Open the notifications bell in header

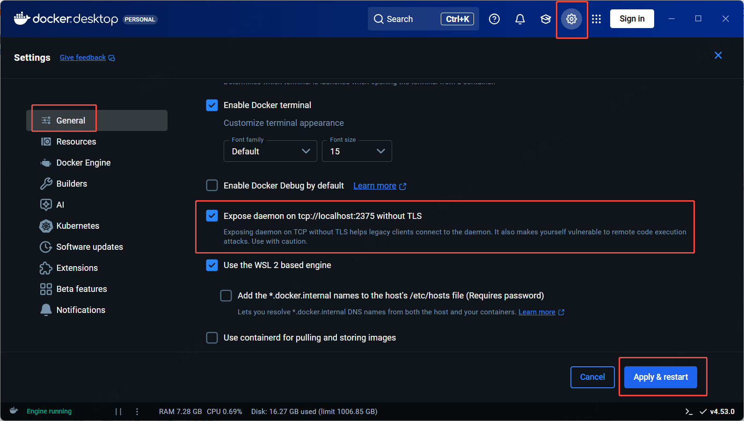click(x=520, y=19)
